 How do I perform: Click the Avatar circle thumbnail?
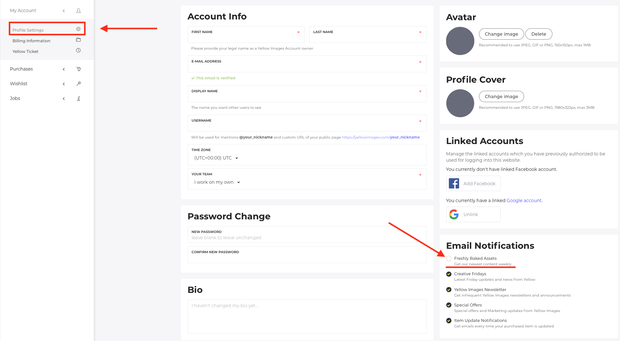[460, 41]
